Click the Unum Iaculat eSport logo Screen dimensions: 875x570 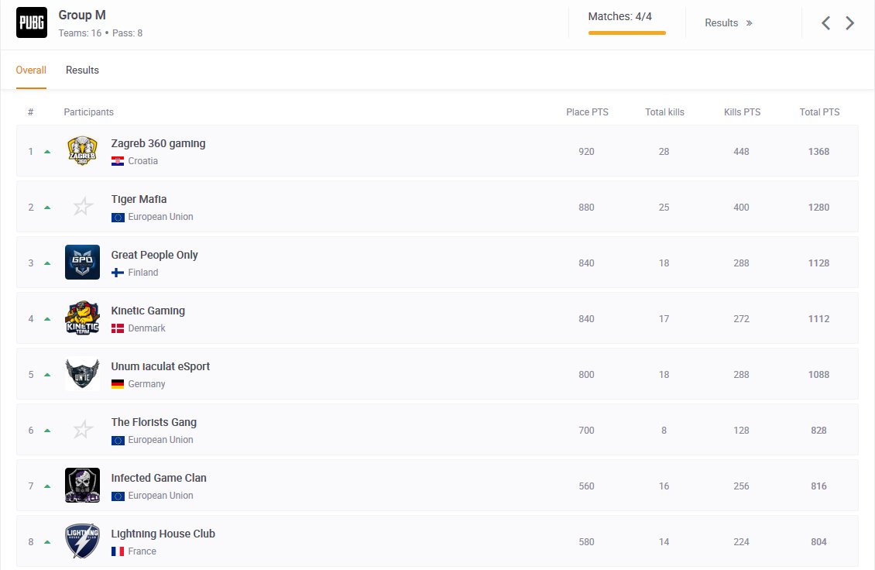click(x=82, y=373)
